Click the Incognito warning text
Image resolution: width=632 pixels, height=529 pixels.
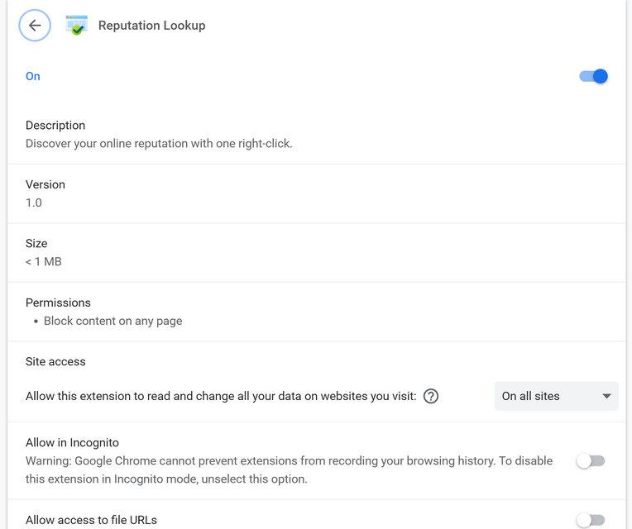point(289,469)
